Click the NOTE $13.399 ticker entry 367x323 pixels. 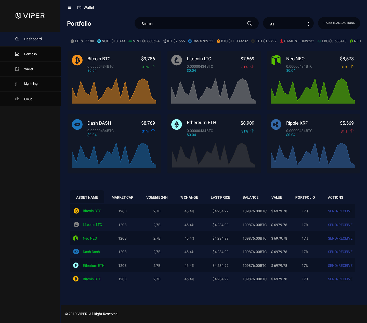111,41
